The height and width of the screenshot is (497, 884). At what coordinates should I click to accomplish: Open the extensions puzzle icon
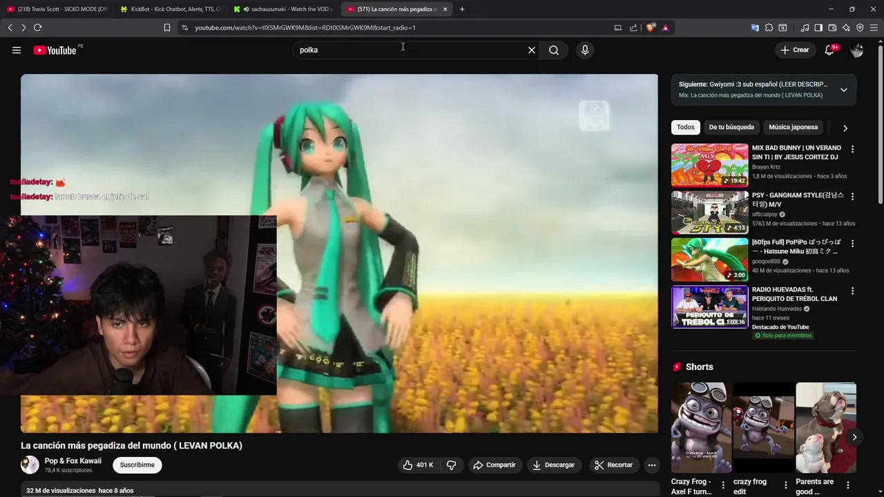pos(769,28)
